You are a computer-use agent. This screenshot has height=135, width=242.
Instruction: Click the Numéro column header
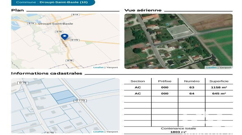[x=192, y=81]
